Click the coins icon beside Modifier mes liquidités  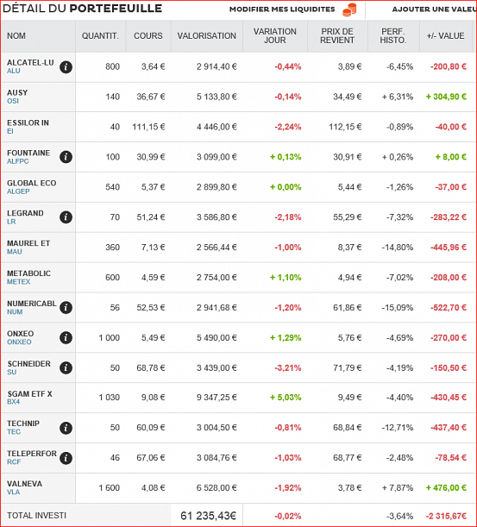click(349, 9)
